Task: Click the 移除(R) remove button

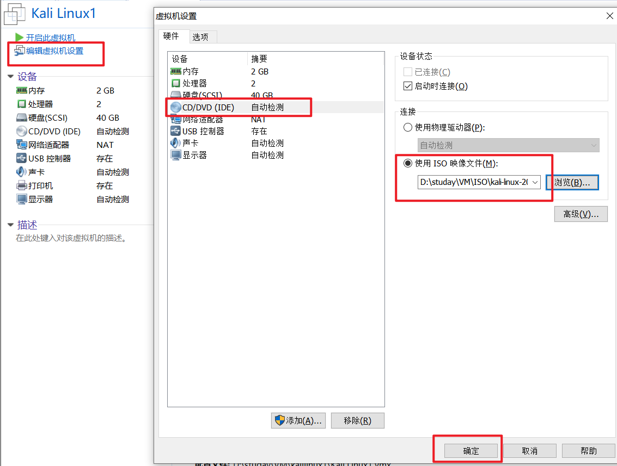Action: (x=358, y=420)
